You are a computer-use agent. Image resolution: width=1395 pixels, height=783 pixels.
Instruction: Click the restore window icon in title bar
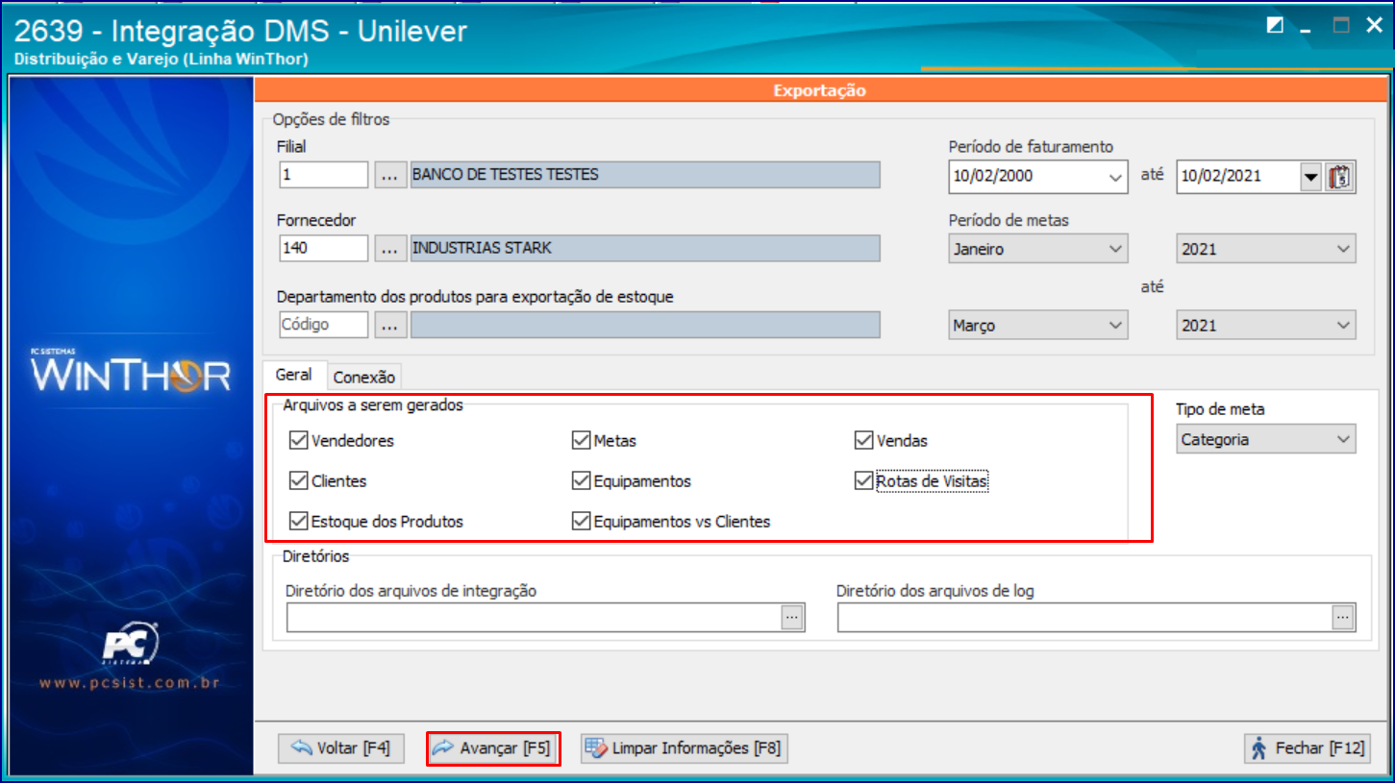click(1275, 26)
